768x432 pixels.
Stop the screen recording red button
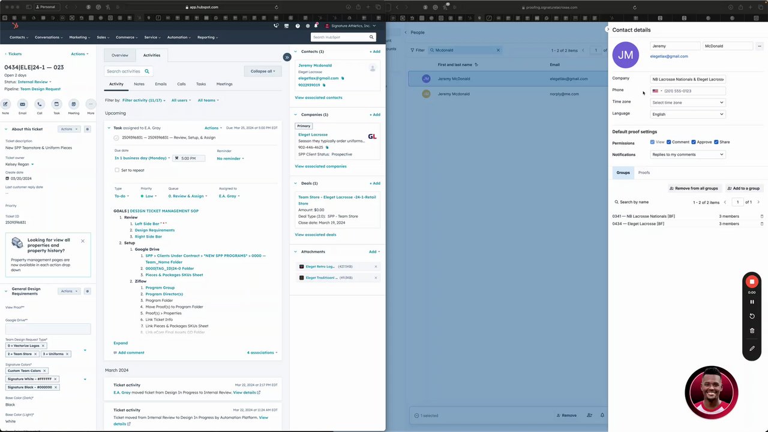(752, 282)
